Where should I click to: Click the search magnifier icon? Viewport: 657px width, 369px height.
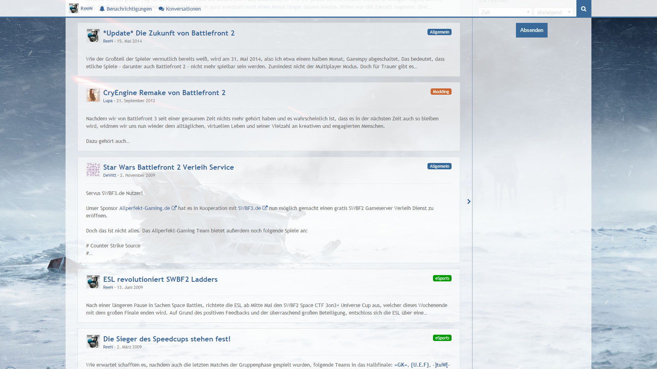[584, 9]
